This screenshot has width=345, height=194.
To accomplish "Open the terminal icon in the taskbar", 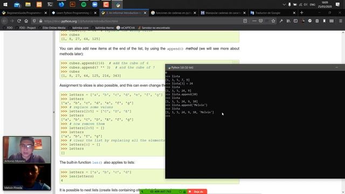I will pyautogui.click(x=50, y=4).
